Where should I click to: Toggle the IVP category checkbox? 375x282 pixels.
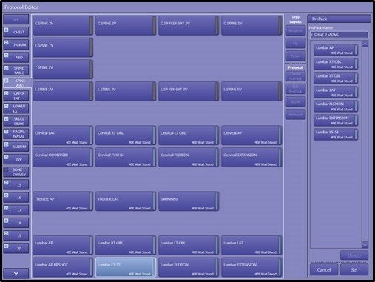[x=7, y=157]
